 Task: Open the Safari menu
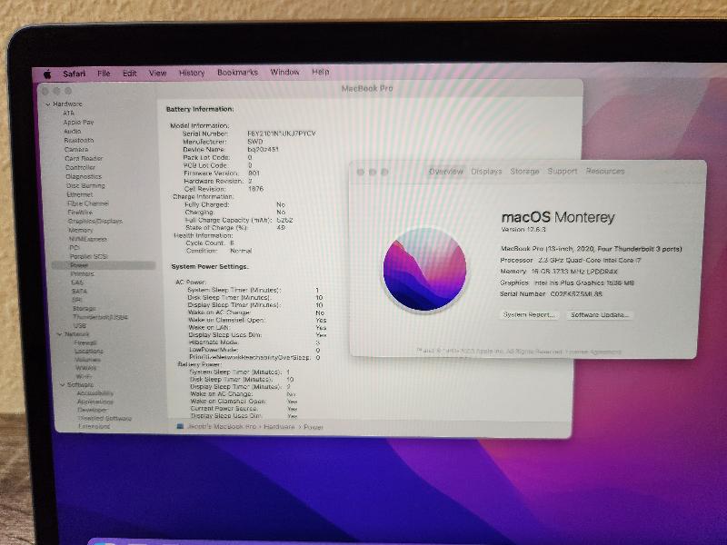[75, 74]
